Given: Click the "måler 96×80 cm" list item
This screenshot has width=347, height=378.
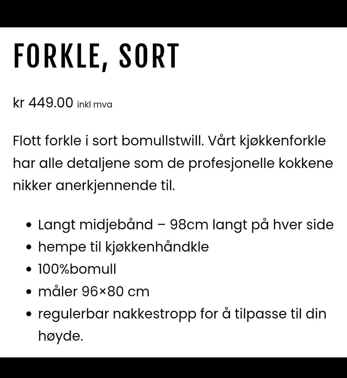Looking at the screenshot, I should click(94, 291).
